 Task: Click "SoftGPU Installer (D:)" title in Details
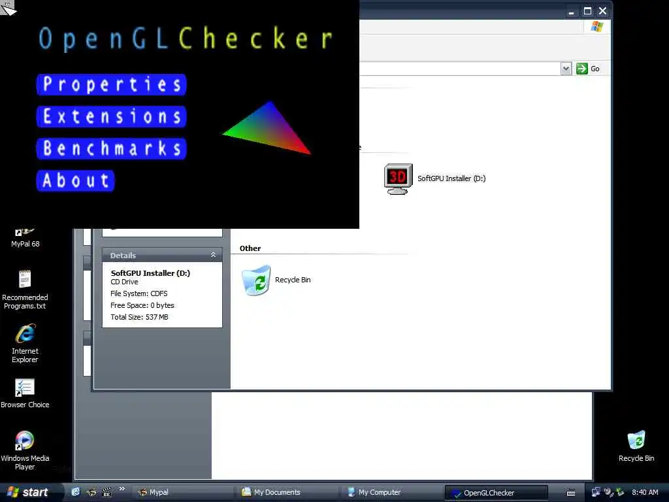pos(151,273)
